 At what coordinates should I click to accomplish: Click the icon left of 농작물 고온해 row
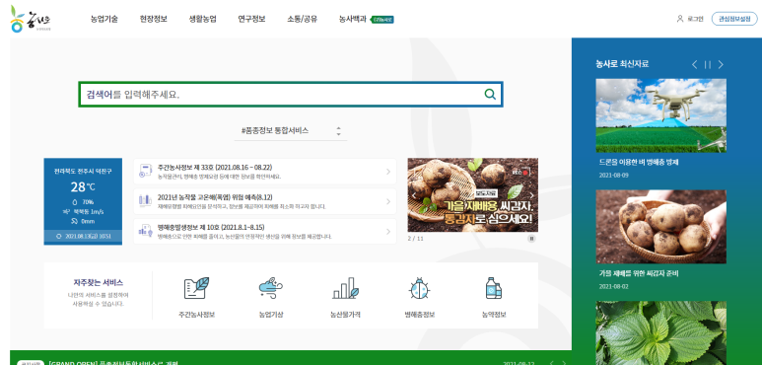(x=145, y=201)
